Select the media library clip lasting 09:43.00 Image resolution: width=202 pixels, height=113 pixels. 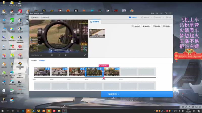97,33
